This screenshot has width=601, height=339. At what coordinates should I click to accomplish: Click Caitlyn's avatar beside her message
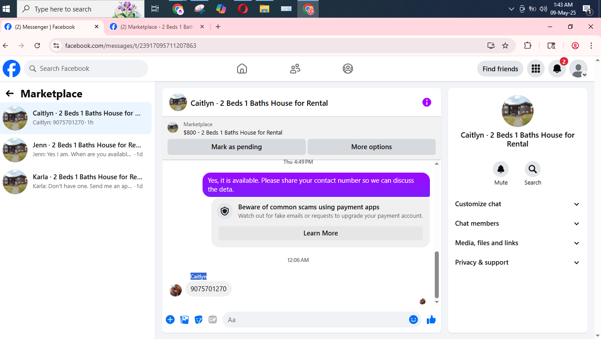click(176, 290)
